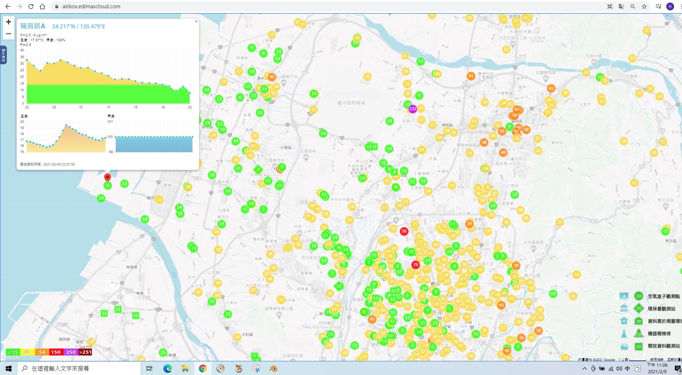Open the notification action center
Screen dimensions: 682x375
(x=677, y=369)
